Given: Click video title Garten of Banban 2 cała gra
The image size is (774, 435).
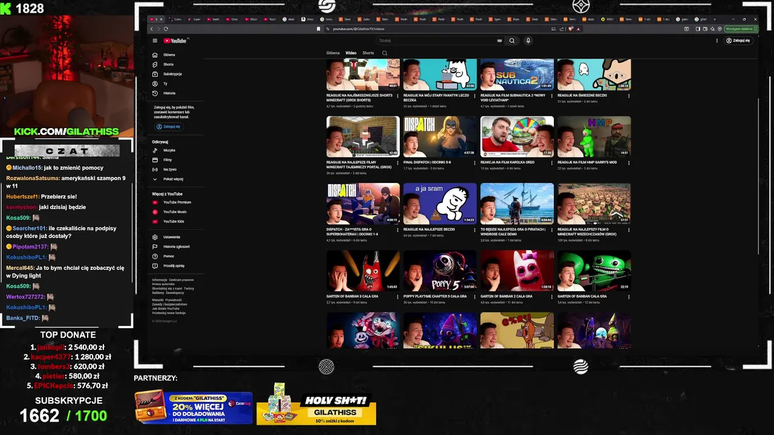Looking at the screenshot, I should (x=506, y=297).
